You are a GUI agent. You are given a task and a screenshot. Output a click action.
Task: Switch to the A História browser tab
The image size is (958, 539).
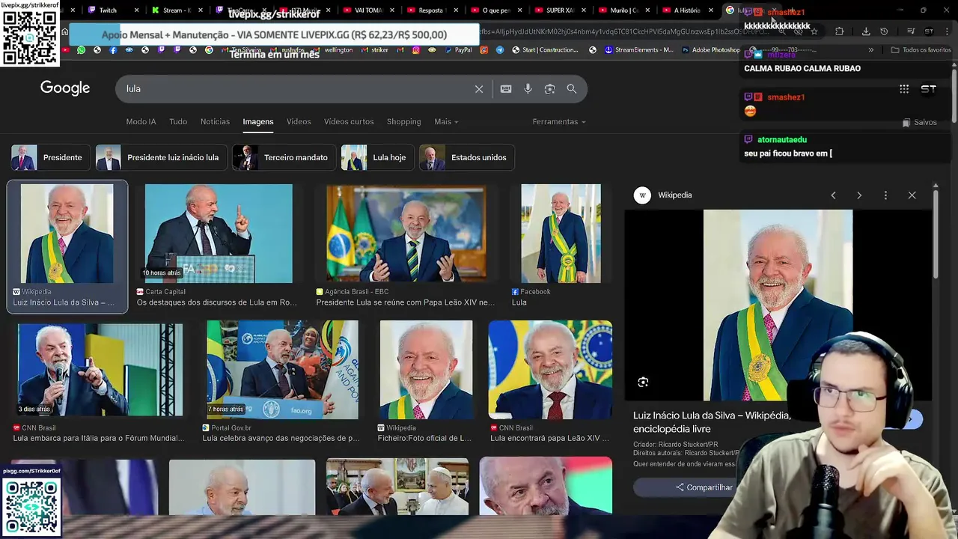(687, 10)
